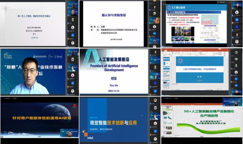243x144 pixels.
Task: Select speaker video tile beside 视觉智能 slide
Action: [155, 116]
